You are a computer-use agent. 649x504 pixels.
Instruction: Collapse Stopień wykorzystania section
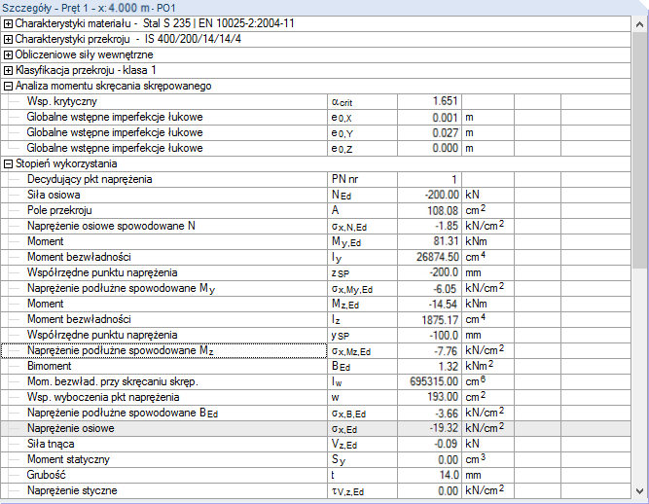click(x=8, y=164)
